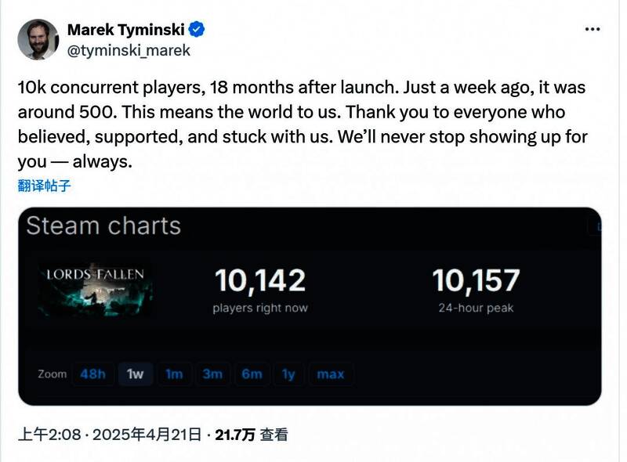Click the 10,142 players right now figure

tap(259, 281)
